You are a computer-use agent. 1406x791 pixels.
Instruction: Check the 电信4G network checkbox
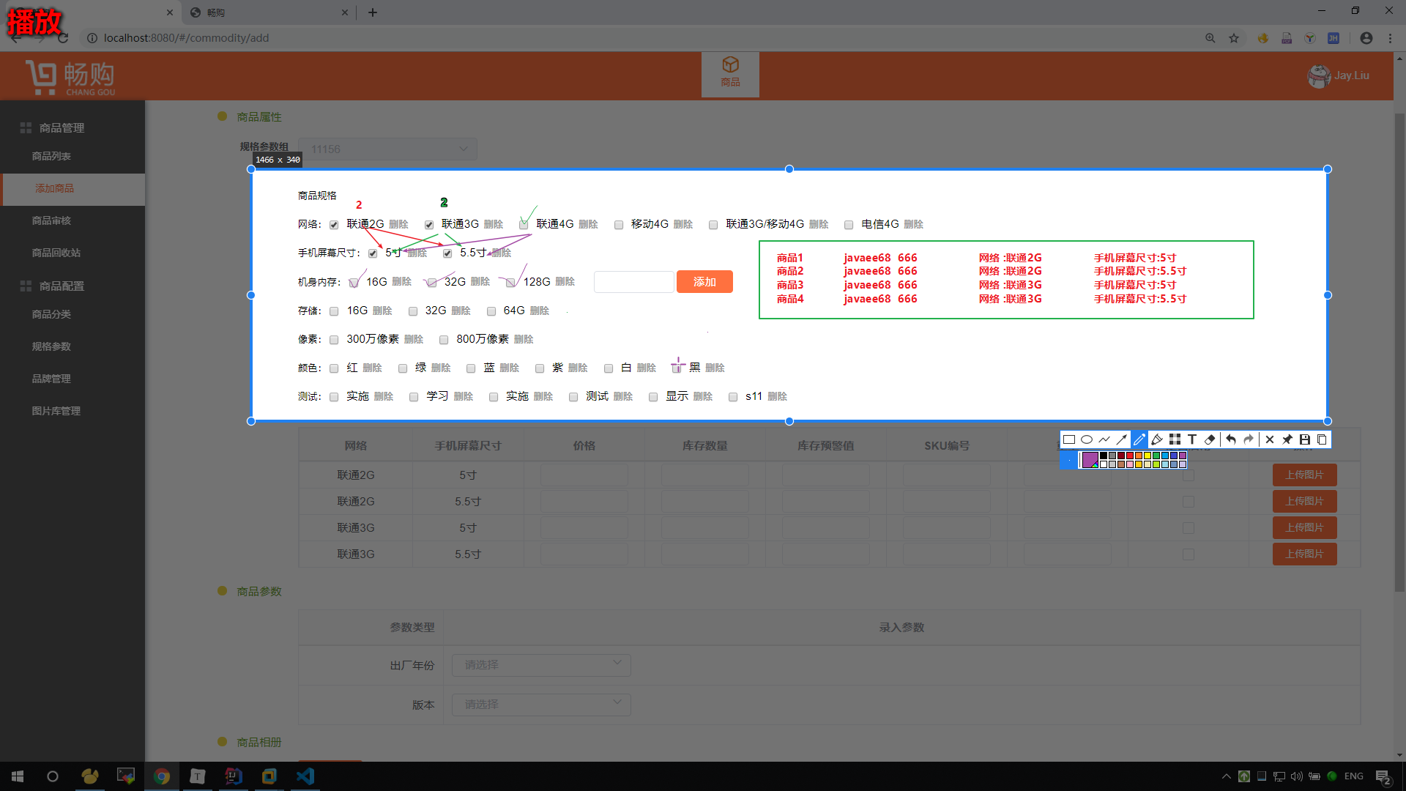pos(849,225)
